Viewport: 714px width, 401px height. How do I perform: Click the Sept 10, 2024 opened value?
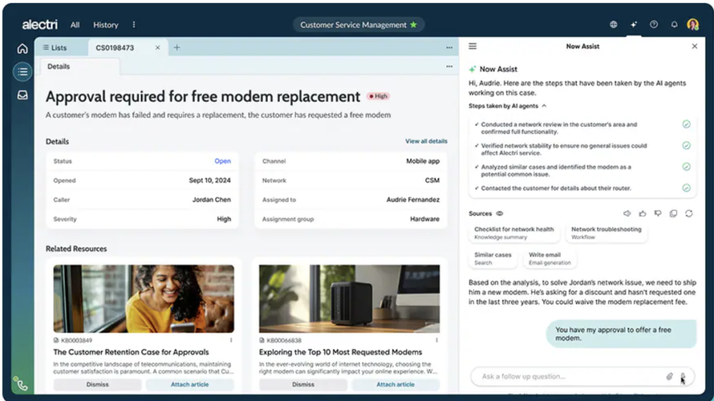210,181
